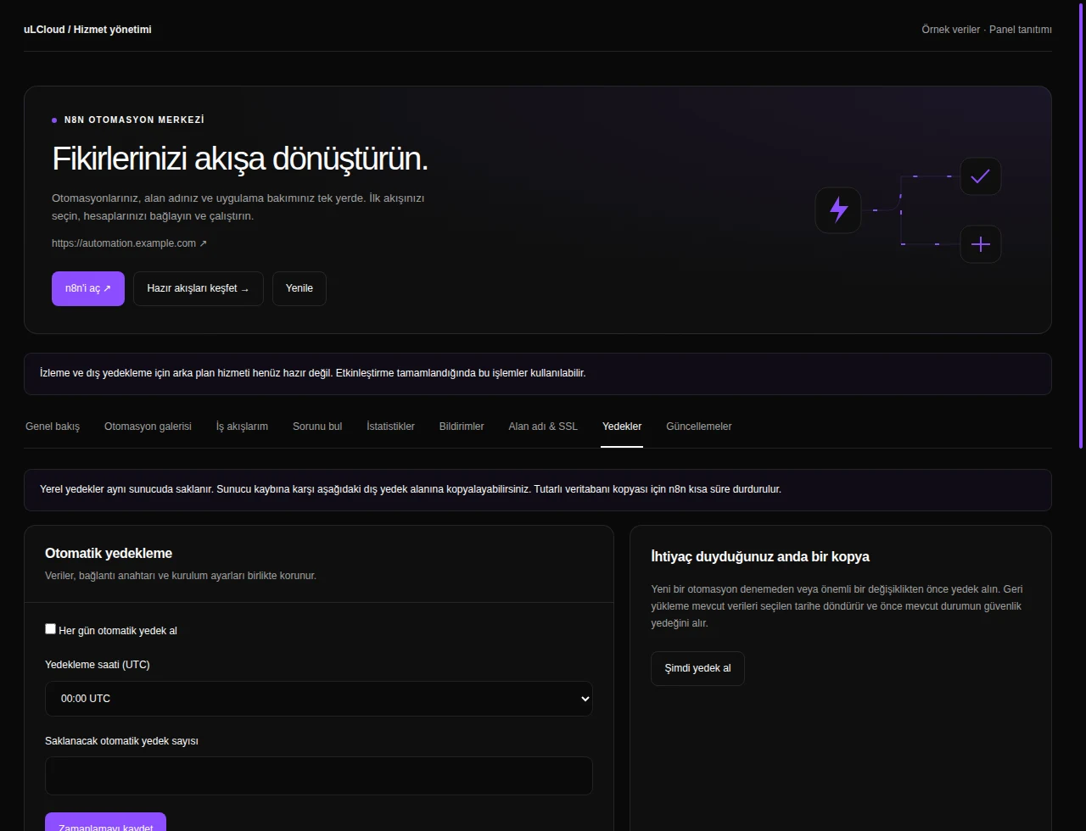Click the İhtiyaç duyduğunuz anda bir kopya heading
Viewport: 1086px width, 831px height.
tap(760, 557)
